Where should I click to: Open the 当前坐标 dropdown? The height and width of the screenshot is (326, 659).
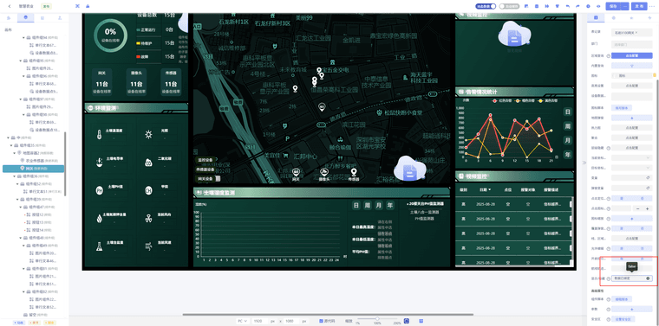(x=631, y=157)
